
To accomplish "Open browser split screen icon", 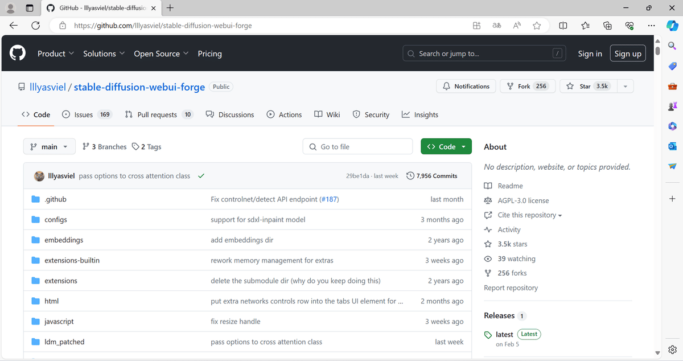I will coord(563,26).
